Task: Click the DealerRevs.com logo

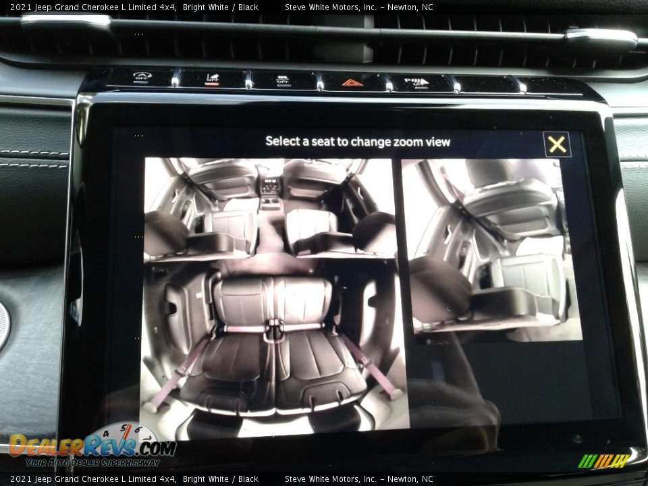Action: coord(92,447)
